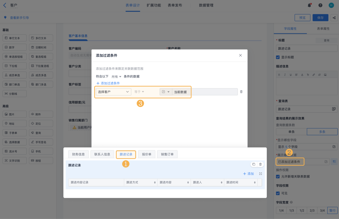Add 图片 field from palette
The image size is (339, 219).
point(14,114)
